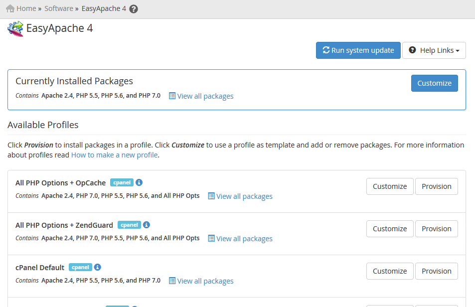This screenshot has width=475, height=307.
Task: Click the EasyApache 4 page title
Action: pyautogui.click(x=59, y=28)
